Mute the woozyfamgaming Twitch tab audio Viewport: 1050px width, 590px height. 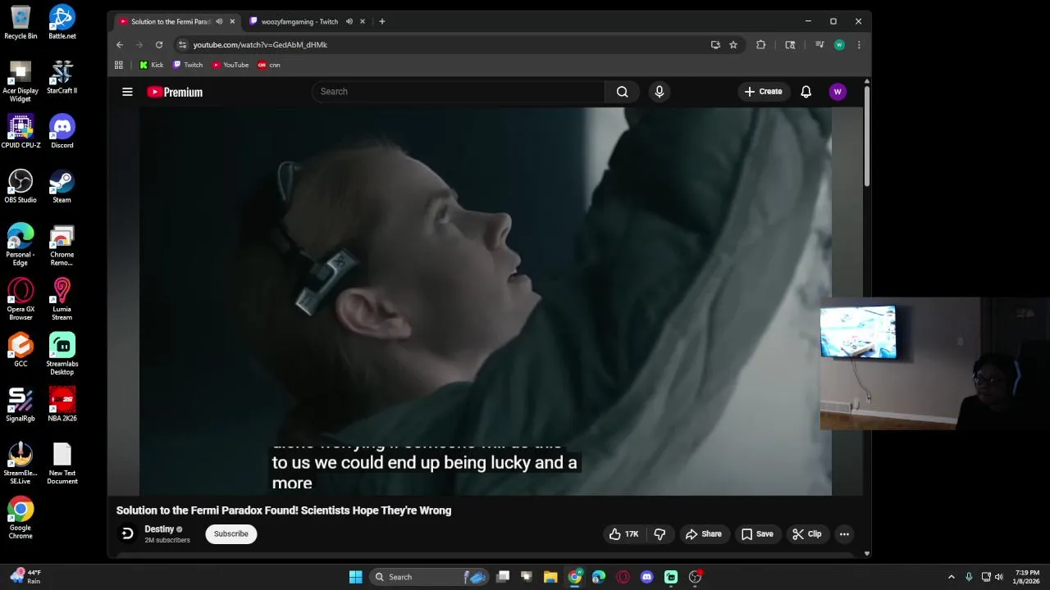[x=349, y=21]
